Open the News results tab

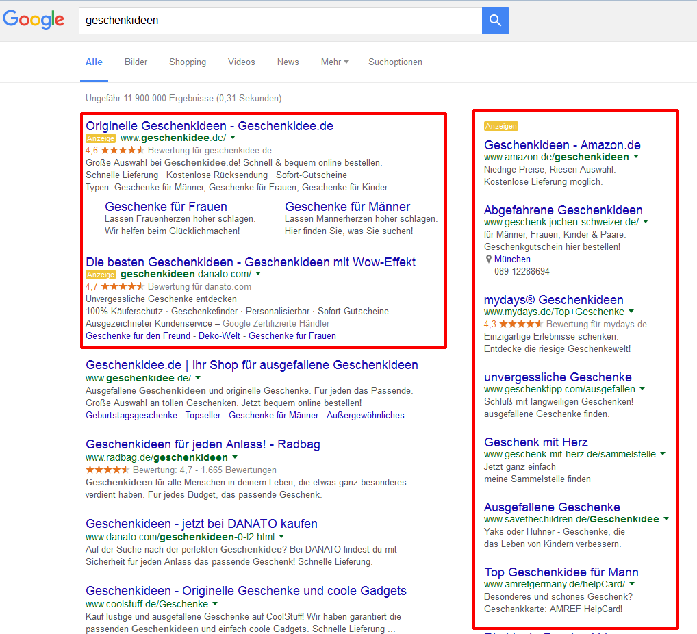[288, 62]
